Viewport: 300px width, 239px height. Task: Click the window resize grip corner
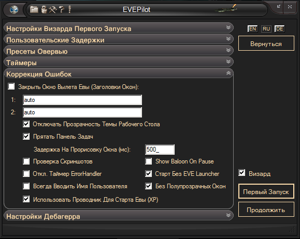(292, 230)
